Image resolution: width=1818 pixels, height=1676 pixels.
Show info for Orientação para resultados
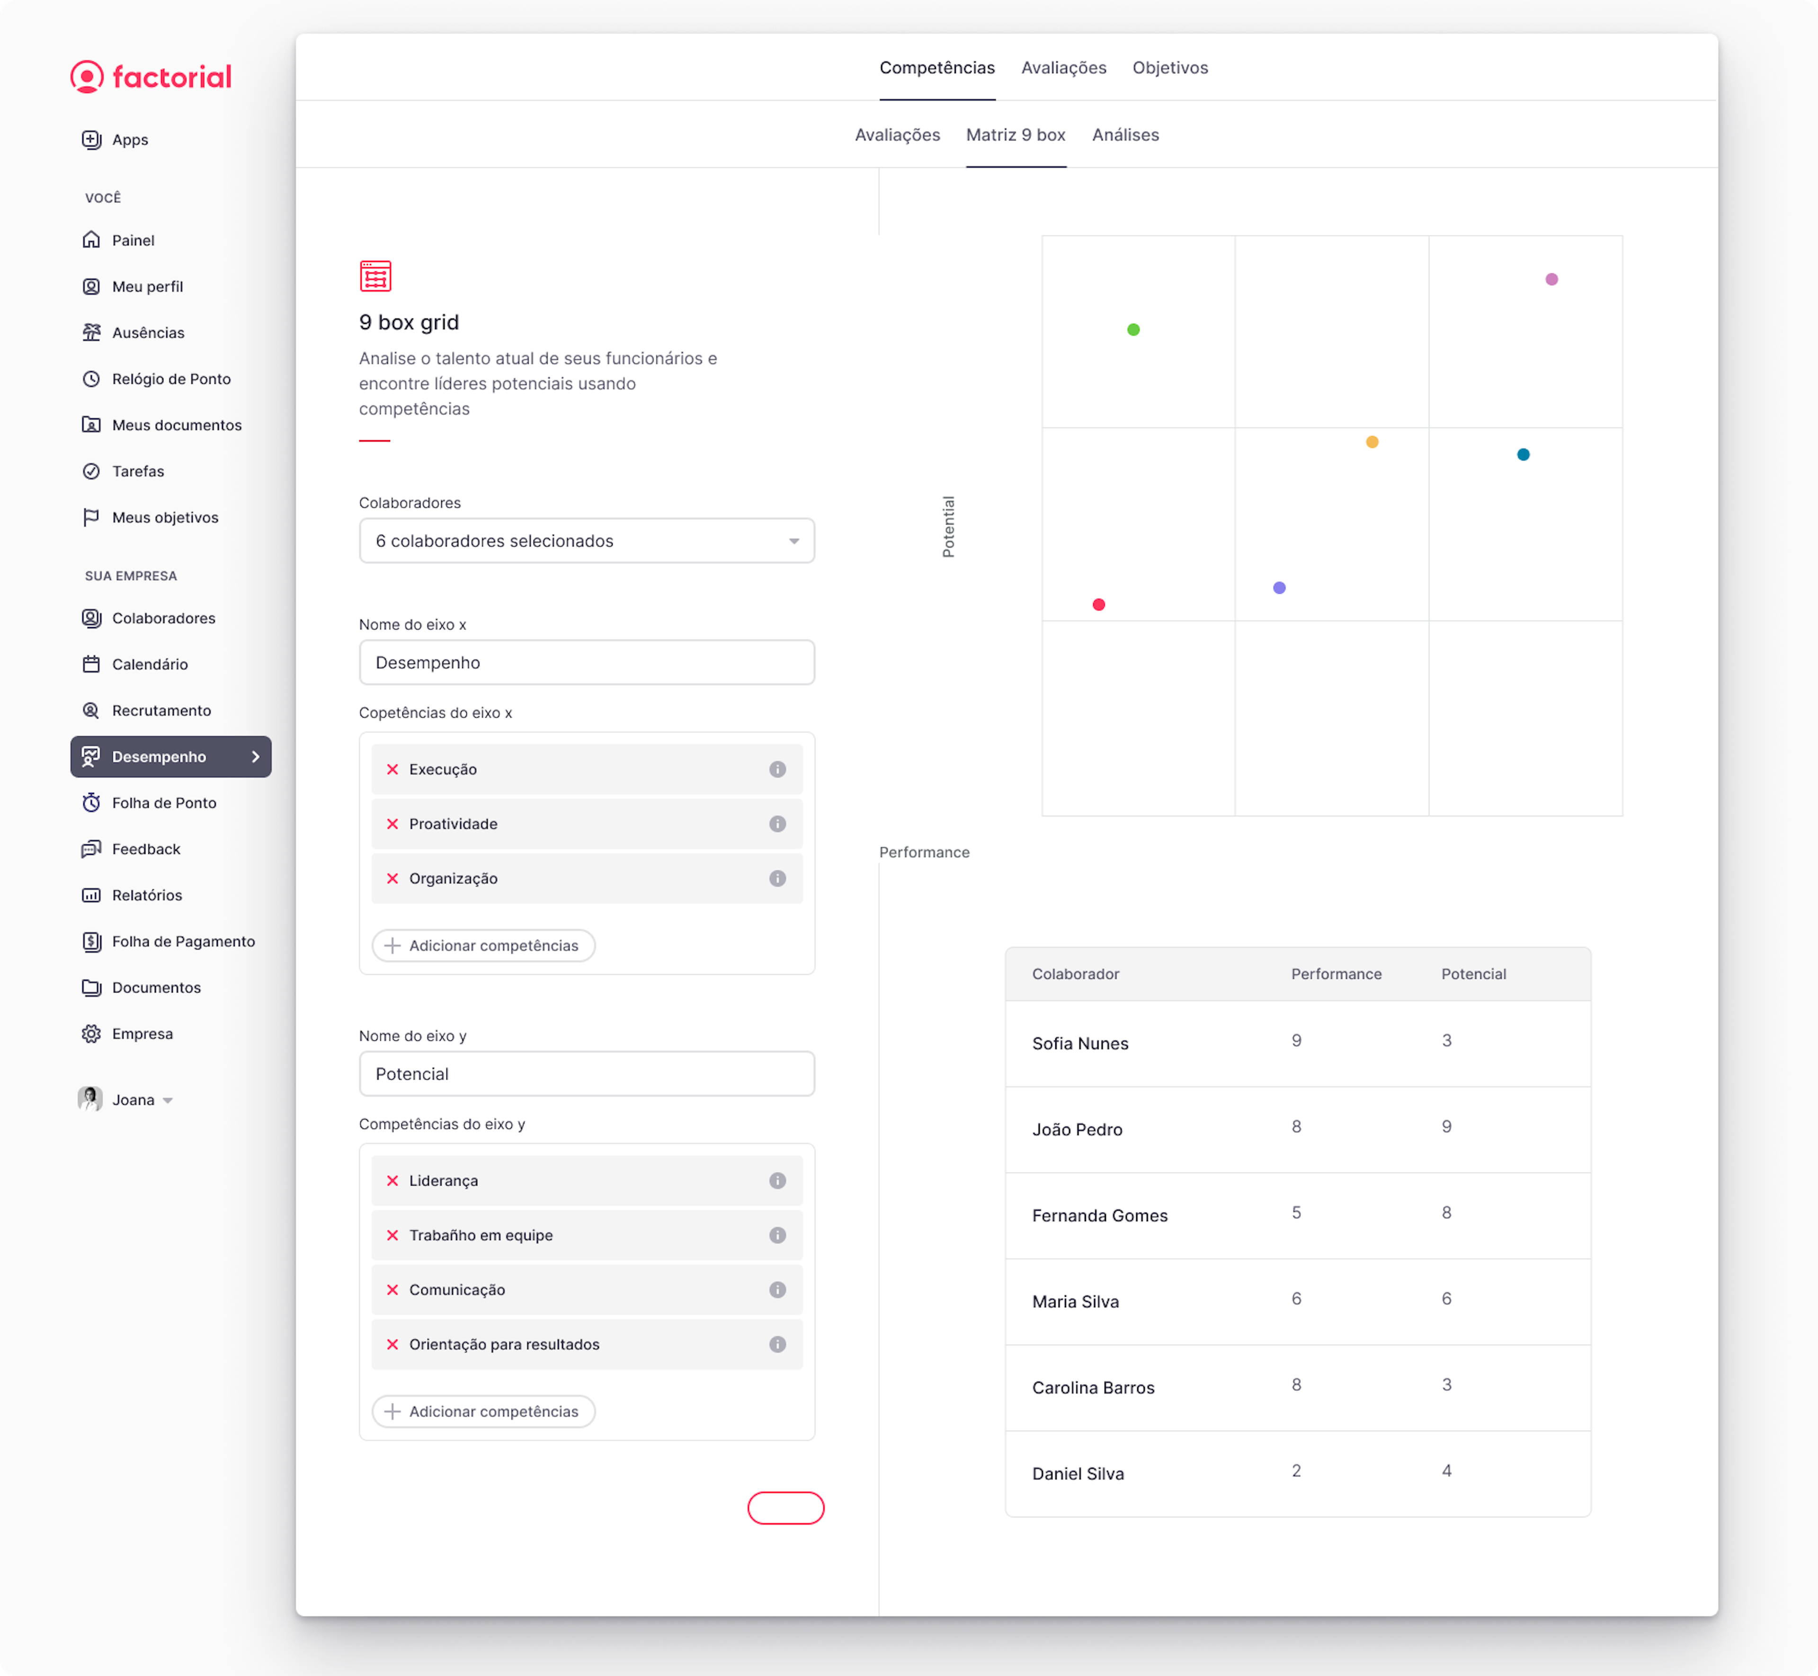(x=778, y=1345)
